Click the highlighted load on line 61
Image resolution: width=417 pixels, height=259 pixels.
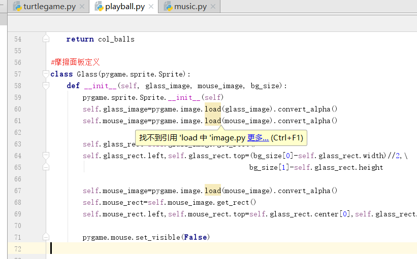[213, 121]
